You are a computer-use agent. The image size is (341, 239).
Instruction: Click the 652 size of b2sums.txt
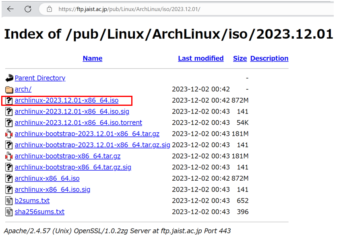242,200
